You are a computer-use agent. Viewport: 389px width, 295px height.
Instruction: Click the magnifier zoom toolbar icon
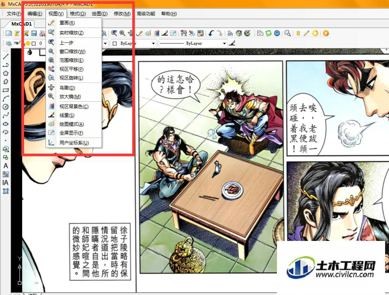(122, 33)
